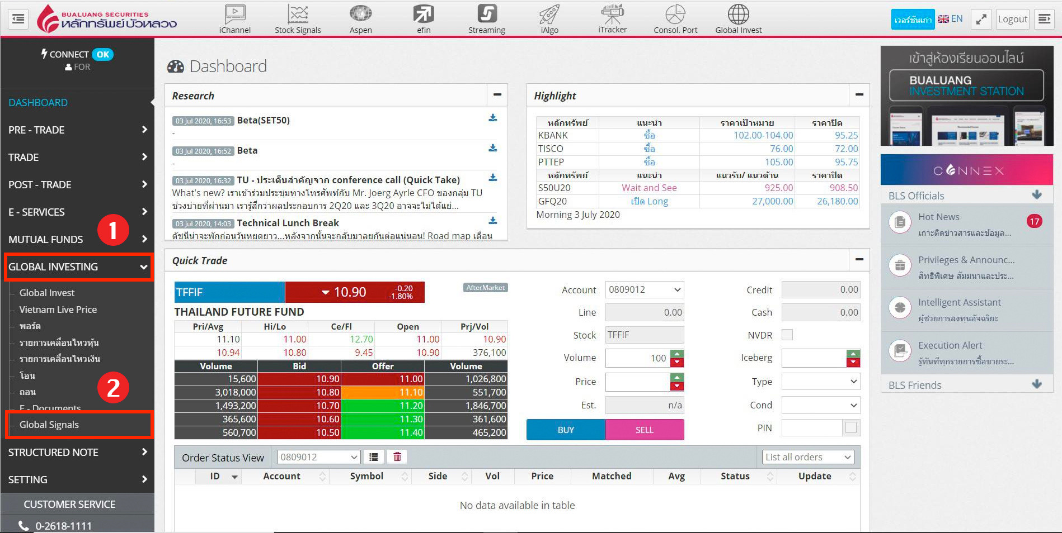Image resolution: width=1062 pixels, height=533 pixels.
Task: Click the Stock TFFIF field
Action: (645, 335)
